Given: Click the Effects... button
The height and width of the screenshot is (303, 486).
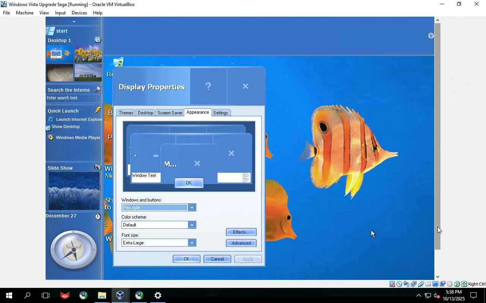Looking at the screenshot, I should coord(241,232).
